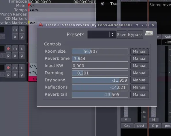The width and height of the screenshot is (171, 136).
Task: Open Reverb tail Manual automation dropdown
Action: pos(140,95)
